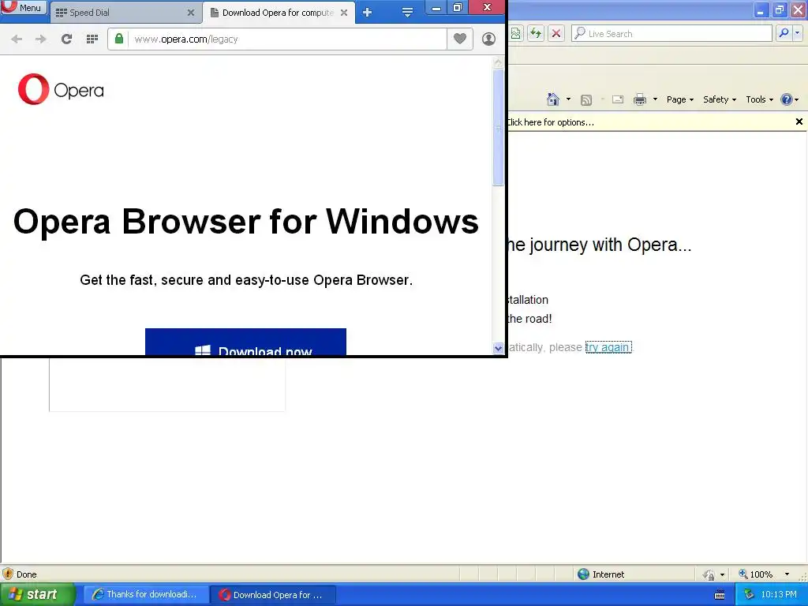This screenshot has height=606, width=808.
Task: Click the Opera vertical scrollbar thumb
Action: 498,127
